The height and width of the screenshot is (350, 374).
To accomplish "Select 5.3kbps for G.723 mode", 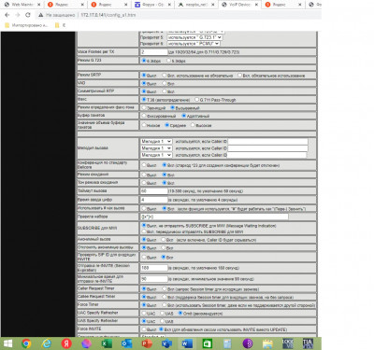I will (x=168, y=61).
